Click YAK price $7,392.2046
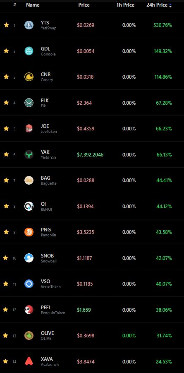Screen dimensions: 184x373 tap(90, 155)
